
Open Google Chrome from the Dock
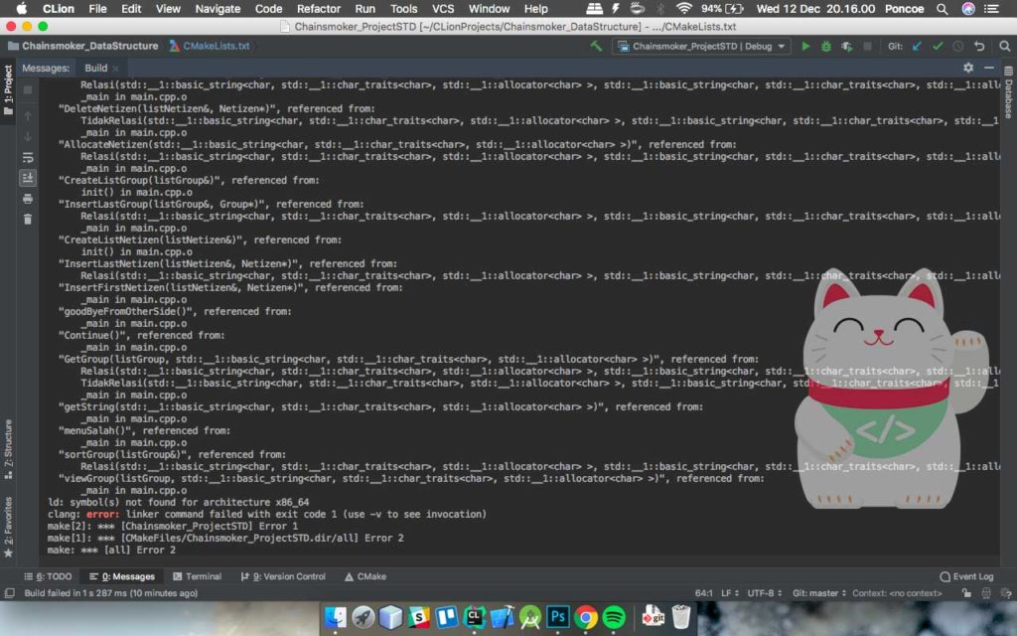(586, 617)
